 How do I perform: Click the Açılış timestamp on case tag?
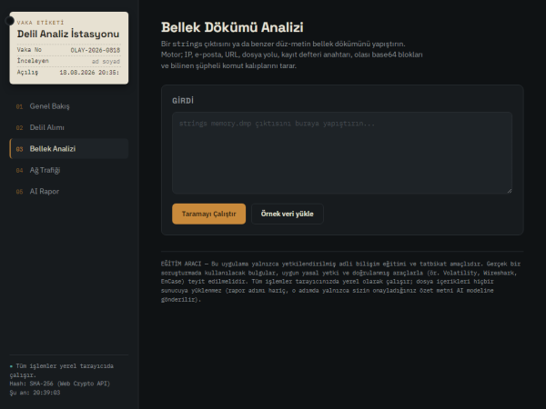89,73
